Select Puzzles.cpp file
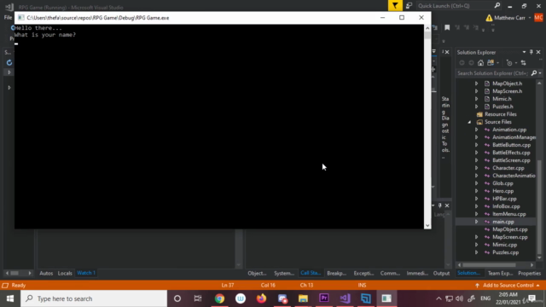546x307 pixels. (x=505, y=252)
